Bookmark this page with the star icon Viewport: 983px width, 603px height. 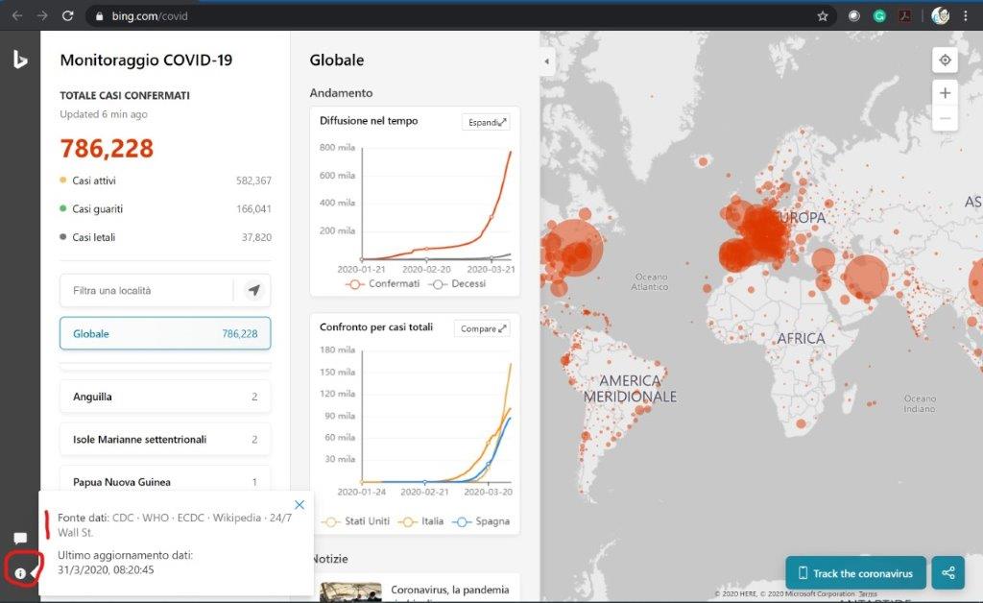tap(823, 16)
